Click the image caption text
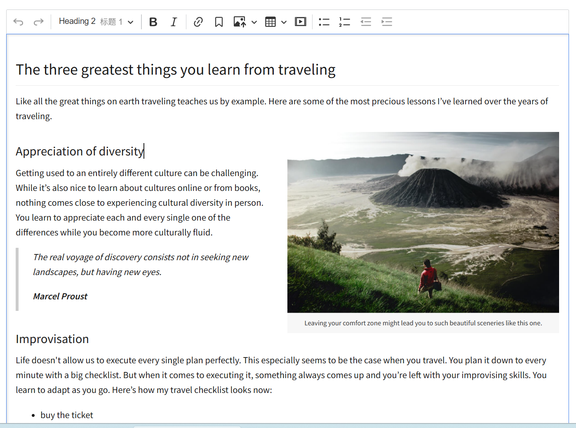This screenshot has width=576, height=428. [423, 323]
